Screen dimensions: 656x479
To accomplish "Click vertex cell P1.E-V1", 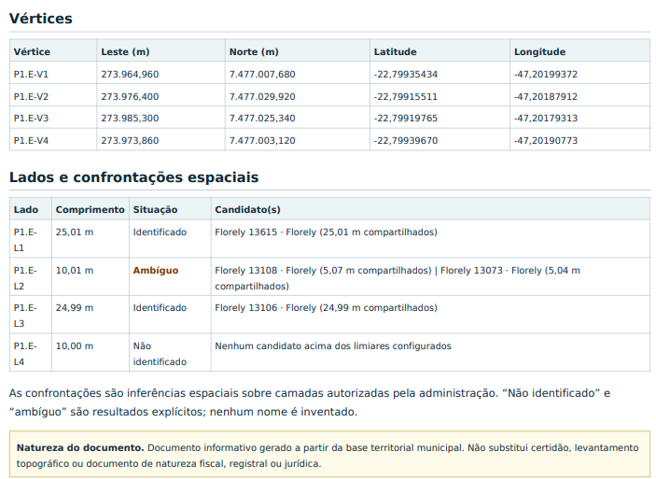I will (x=31, y=74).
